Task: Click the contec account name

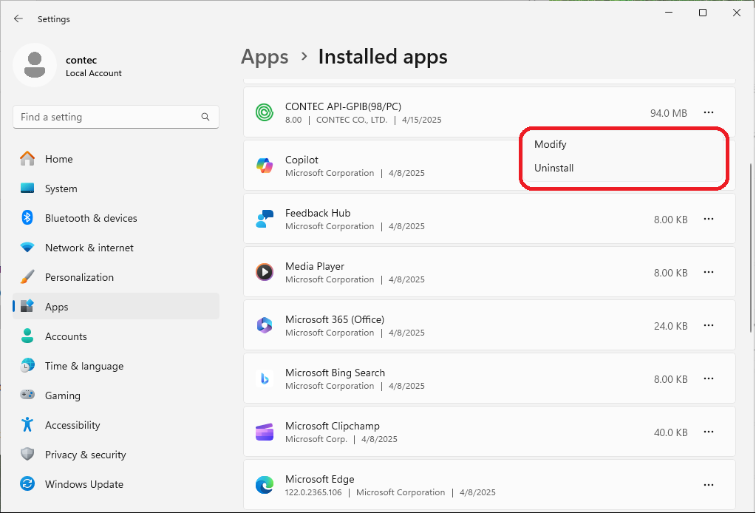Action: coord(81,60)
